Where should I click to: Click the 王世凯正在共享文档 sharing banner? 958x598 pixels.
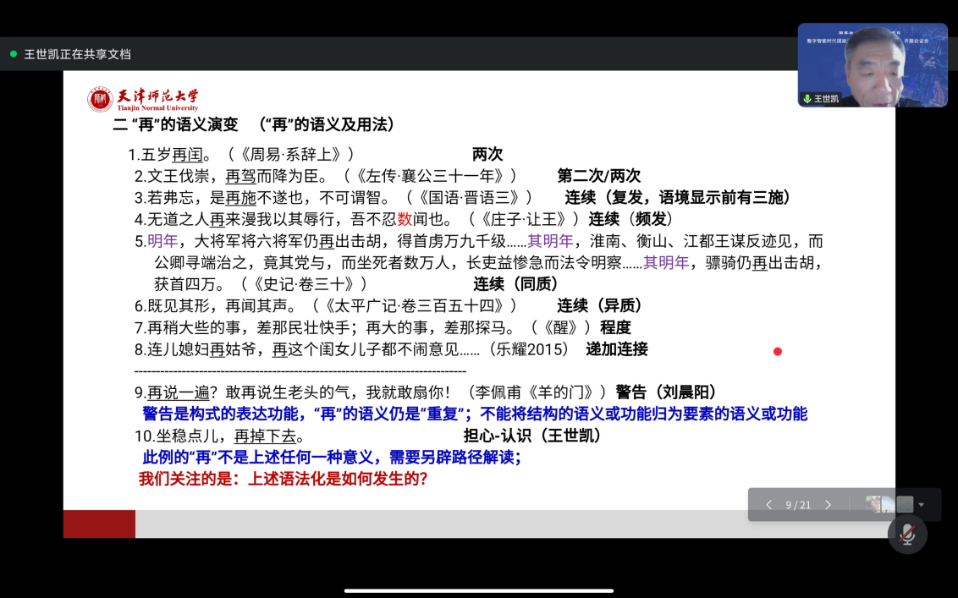[77, 54]
